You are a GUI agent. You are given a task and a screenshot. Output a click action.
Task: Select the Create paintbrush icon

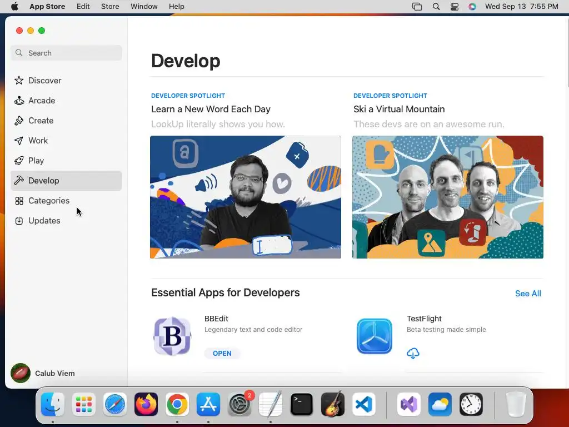tap(19, 121)
